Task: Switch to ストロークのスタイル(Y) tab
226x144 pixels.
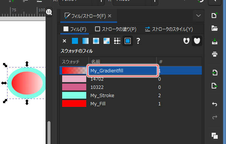Action: (169, 29)
